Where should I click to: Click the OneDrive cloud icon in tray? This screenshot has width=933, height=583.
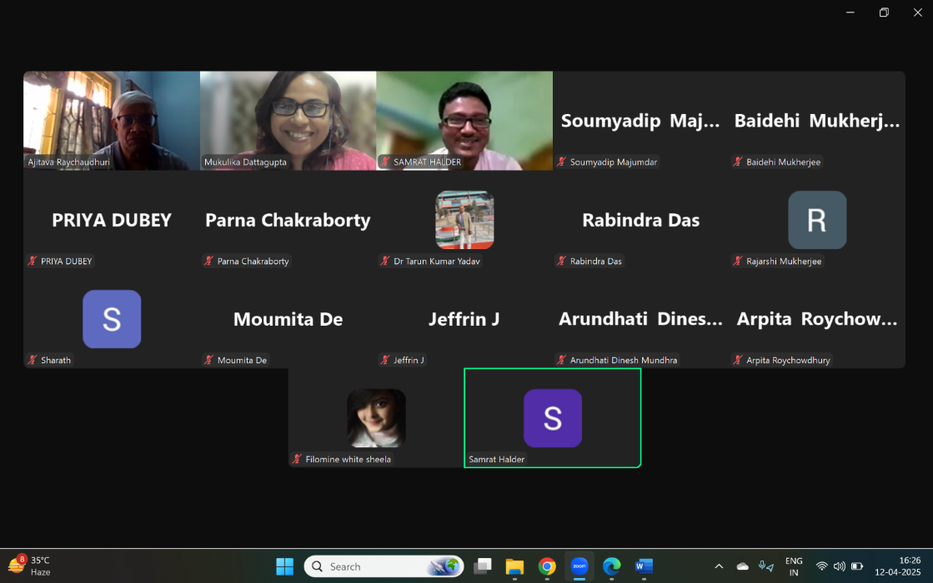click(743, 566)
